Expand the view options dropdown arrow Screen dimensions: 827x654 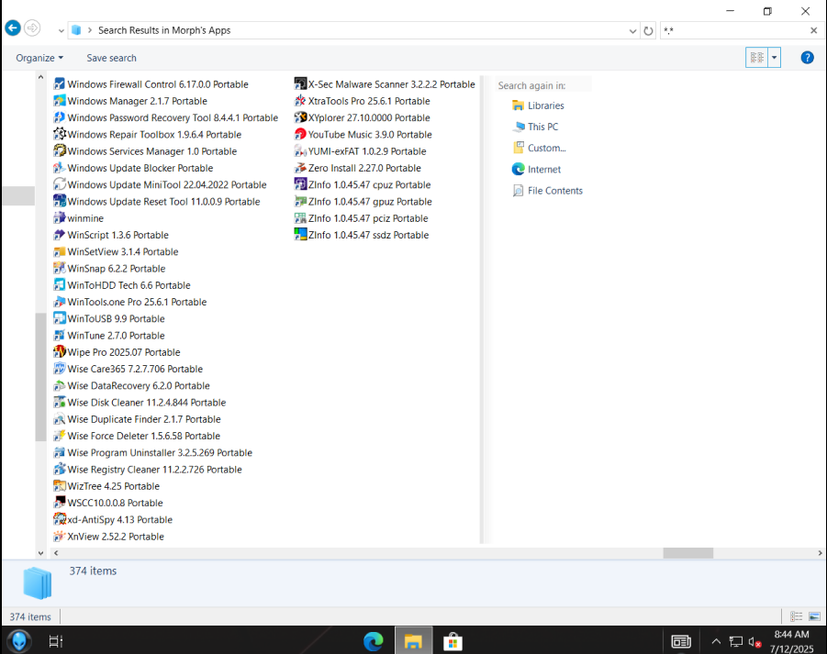775,58
